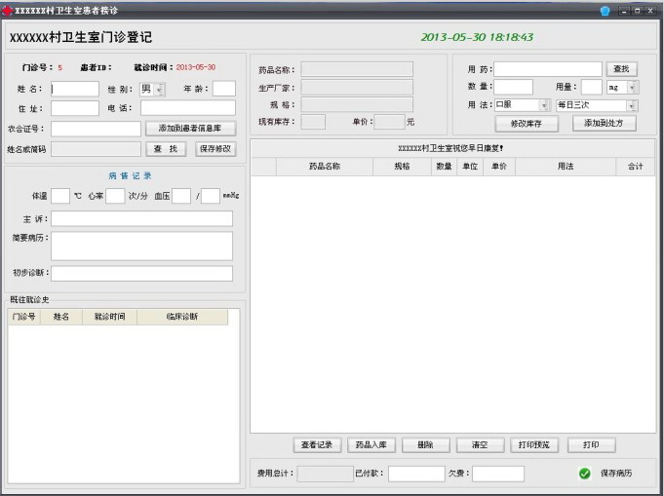Minimize the window
This screenshot has height=496, width=664.
(624, 11)
